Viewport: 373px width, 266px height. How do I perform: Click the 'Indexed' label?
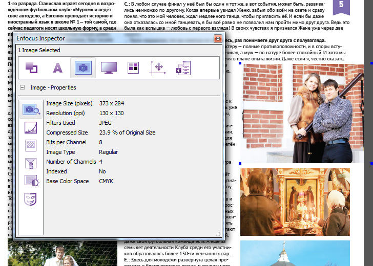tap(56, 171)
